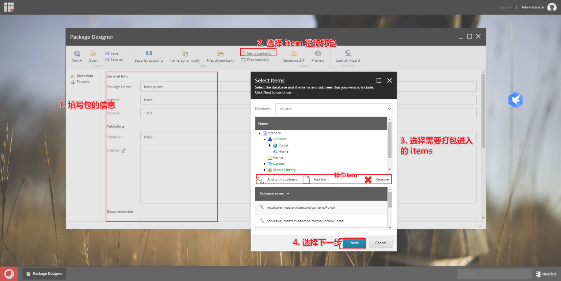Select the Forms item in tree
561x281 pixels.
278,157
